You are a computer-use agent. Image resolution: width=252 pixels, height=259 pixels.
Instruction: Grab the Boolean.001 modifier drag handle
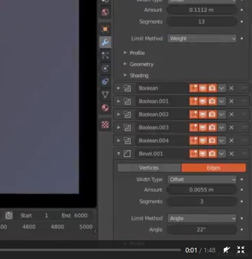pyautogui.click(x=244, y=101)
